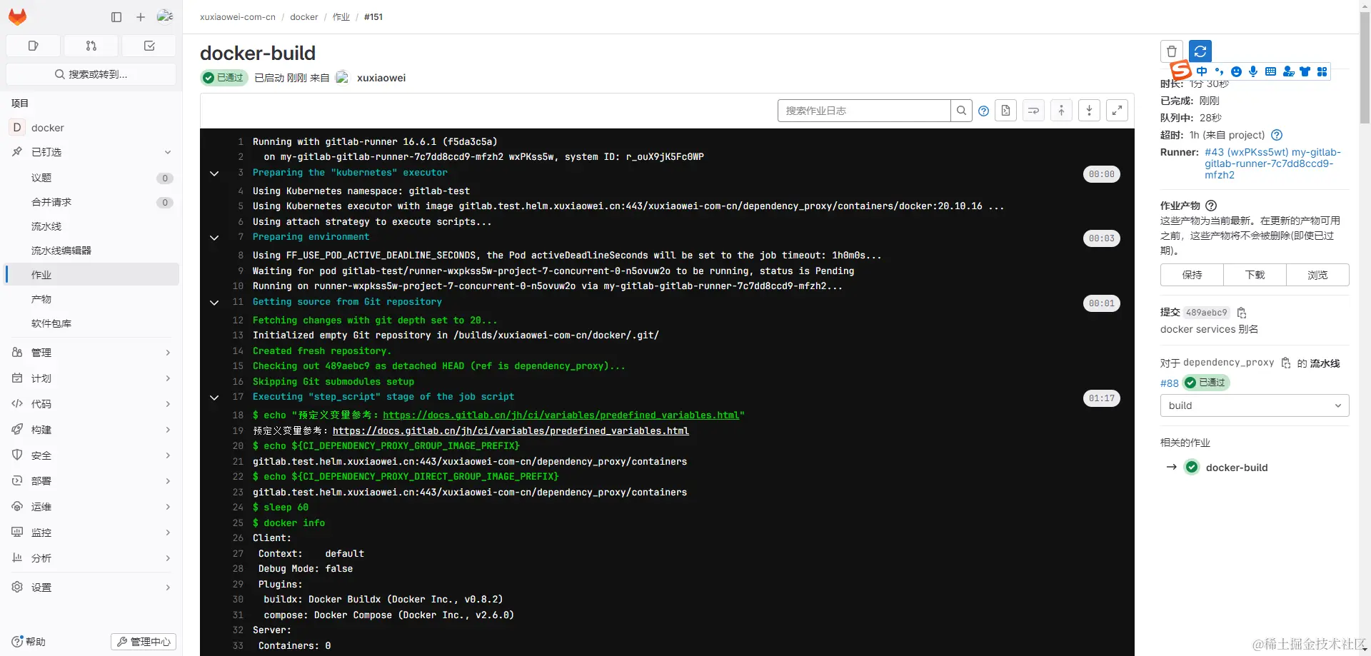Open 合并请求 in the sidebar
This screenshot has height=656, width=1371.
[92, 202]
